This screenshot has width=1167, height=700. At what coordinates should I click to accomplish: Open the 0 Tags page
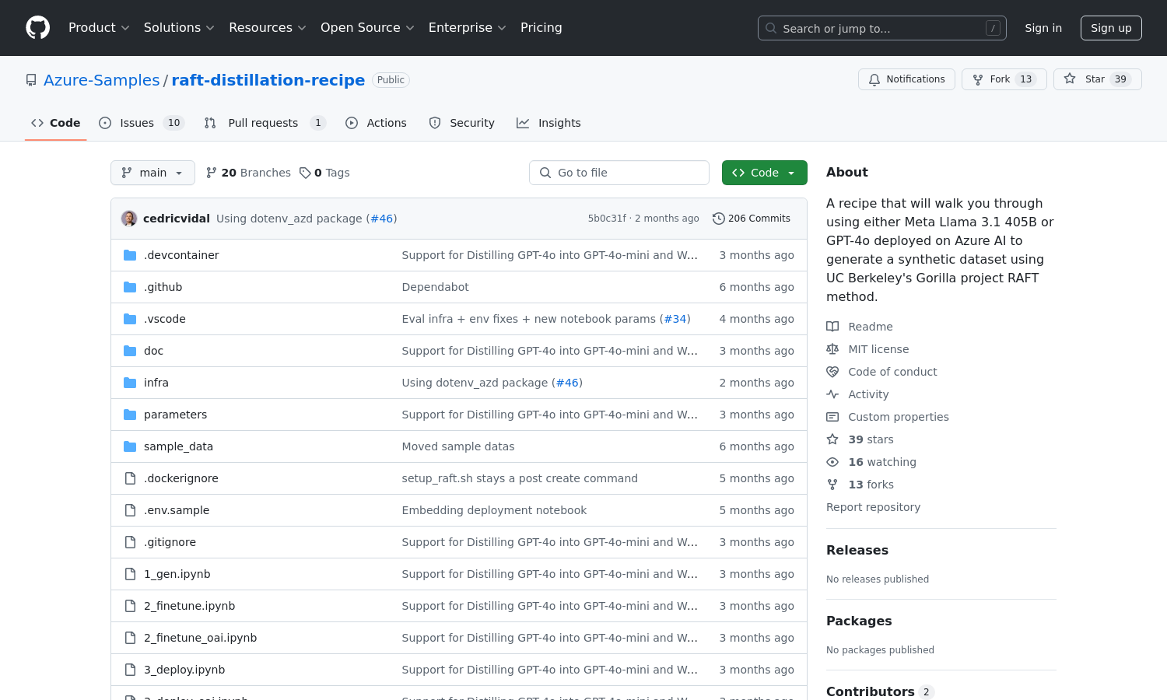325,173
